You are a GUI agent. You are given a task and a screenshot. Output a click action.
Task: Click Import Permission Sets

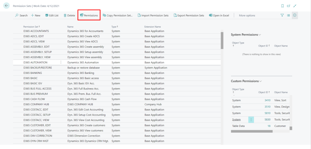click(153, 15)
